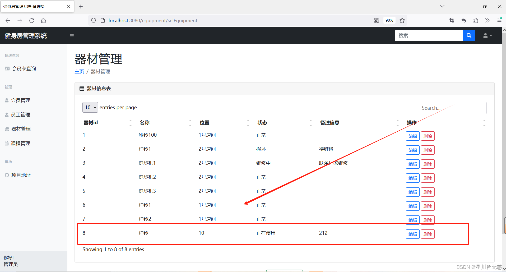Edit the 跑步机2 row
Screen dimensions: 506x272
tap(412, 178)
